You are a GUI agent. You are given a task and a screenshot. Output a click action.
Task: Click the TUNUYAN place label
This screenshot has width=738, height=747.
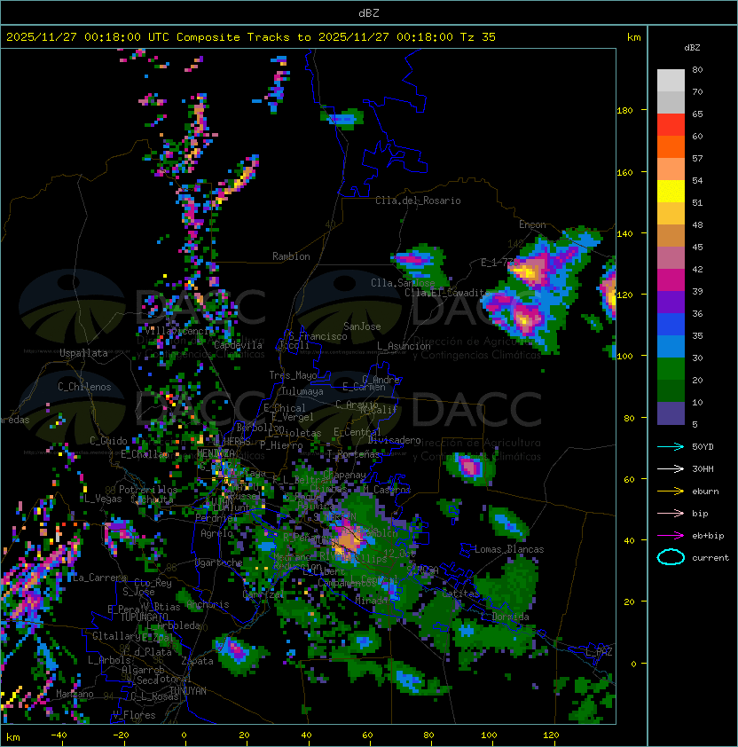pyautogui.click(x=188, y=691)
